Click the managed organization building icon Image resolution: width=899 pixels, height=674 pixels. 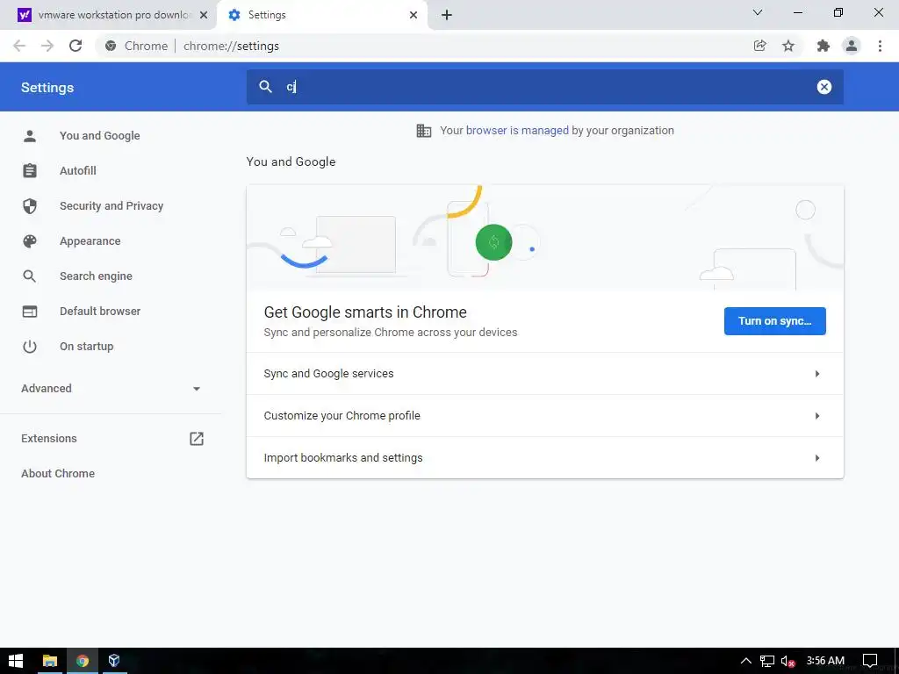[424, 131]
